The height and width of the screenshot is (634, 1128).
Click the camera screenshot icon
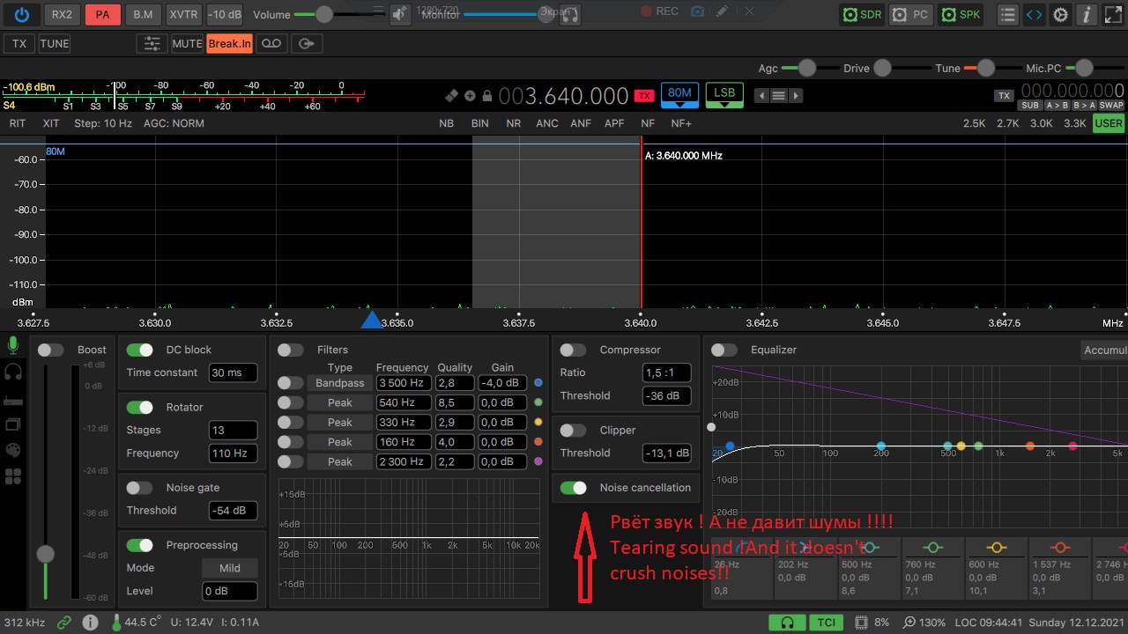(697, 11)
